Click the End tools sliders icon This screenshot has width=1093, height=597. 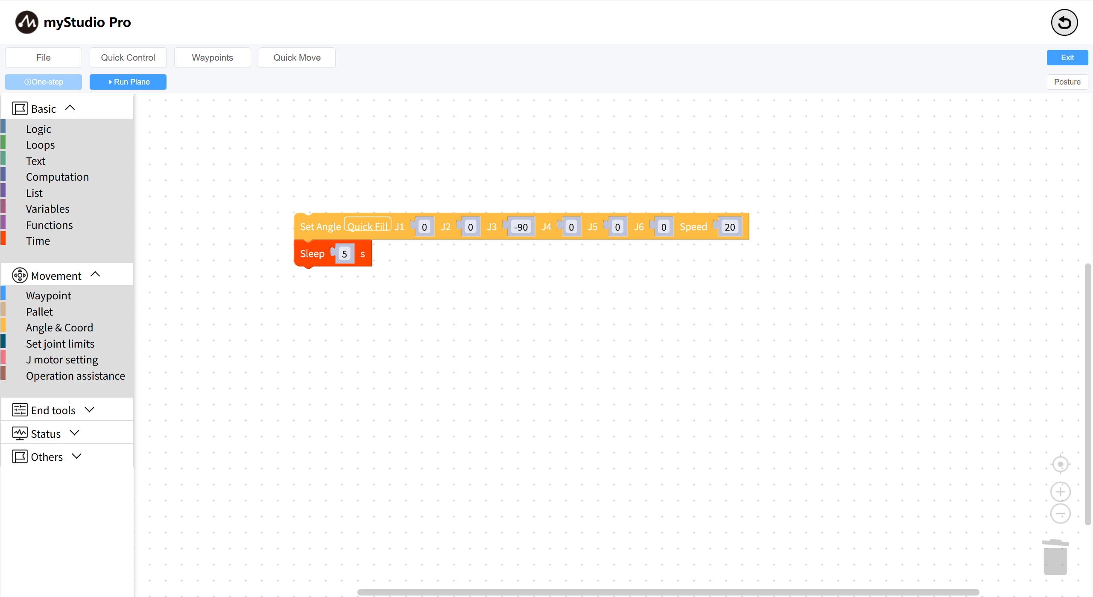tap(20, 410)
